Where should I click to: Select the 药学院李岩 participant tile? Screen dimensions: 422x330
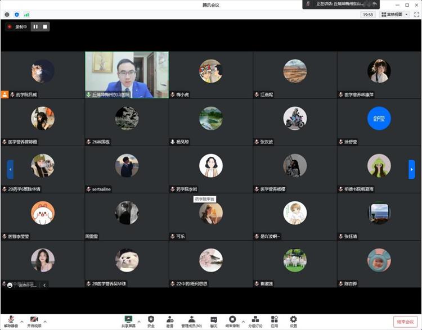[x=211, y=169]
